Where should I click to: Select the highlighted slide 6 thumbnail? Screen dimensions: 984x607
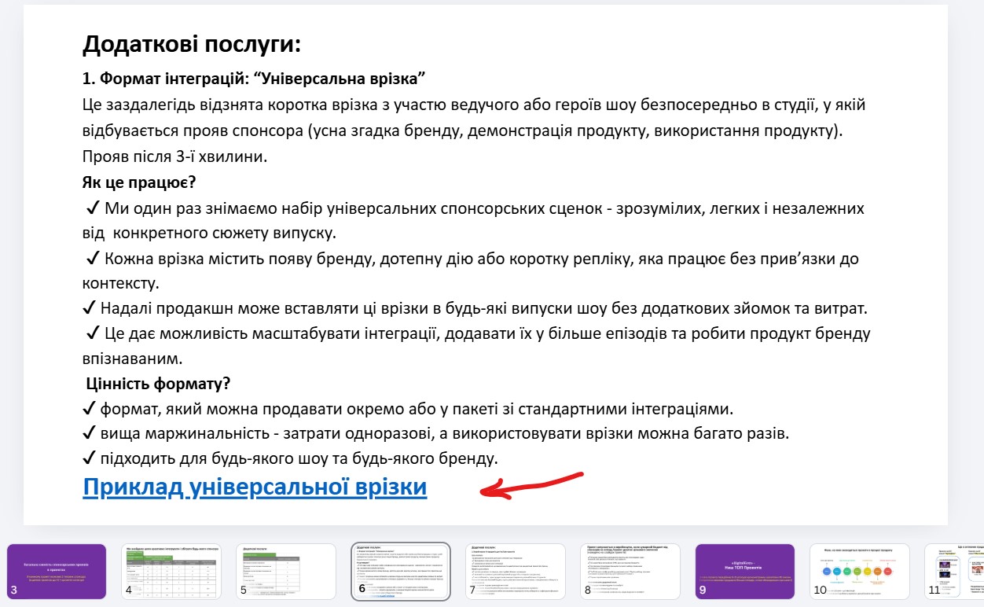coord(401,572)
